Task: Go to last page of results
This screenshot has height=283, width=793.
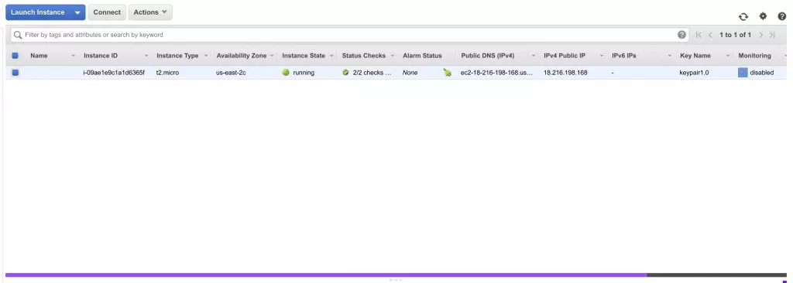Action: tap(772, 35)
